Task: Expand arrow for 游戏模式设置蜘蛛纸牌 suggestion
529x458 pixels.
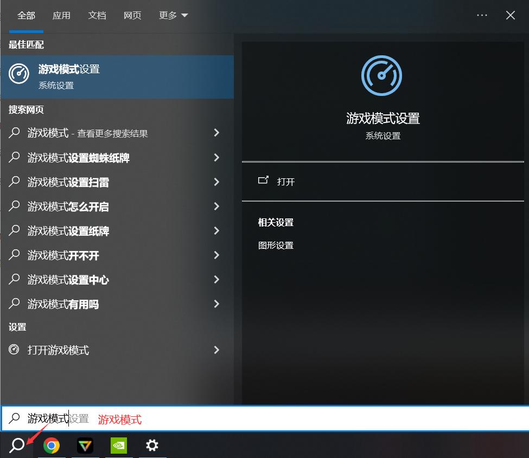Action: [216, 157]
